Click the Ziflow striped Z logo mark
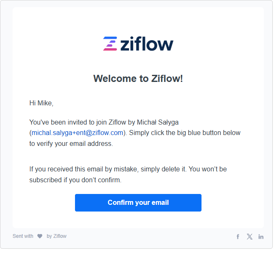Viewport: 279px width, 255px height. [x=110, y=43]
